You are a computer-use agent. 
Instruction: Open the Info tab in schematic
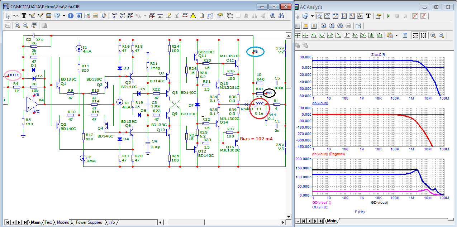pos(112,222)
